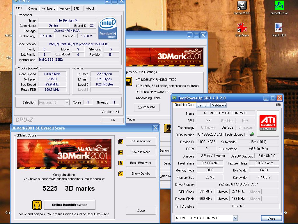Click the Driver Version field in GPU-Z
This screenshot has width=298, height=224.
pyautogui.click(x=238, y=184)
